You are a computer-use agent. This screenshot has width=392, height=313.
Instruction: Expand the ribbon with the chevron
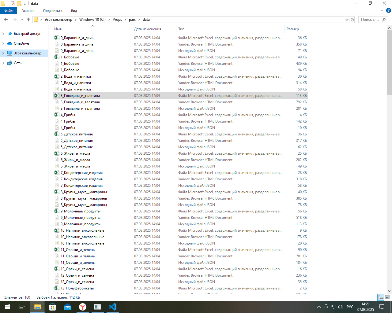[x=382, y=11]
